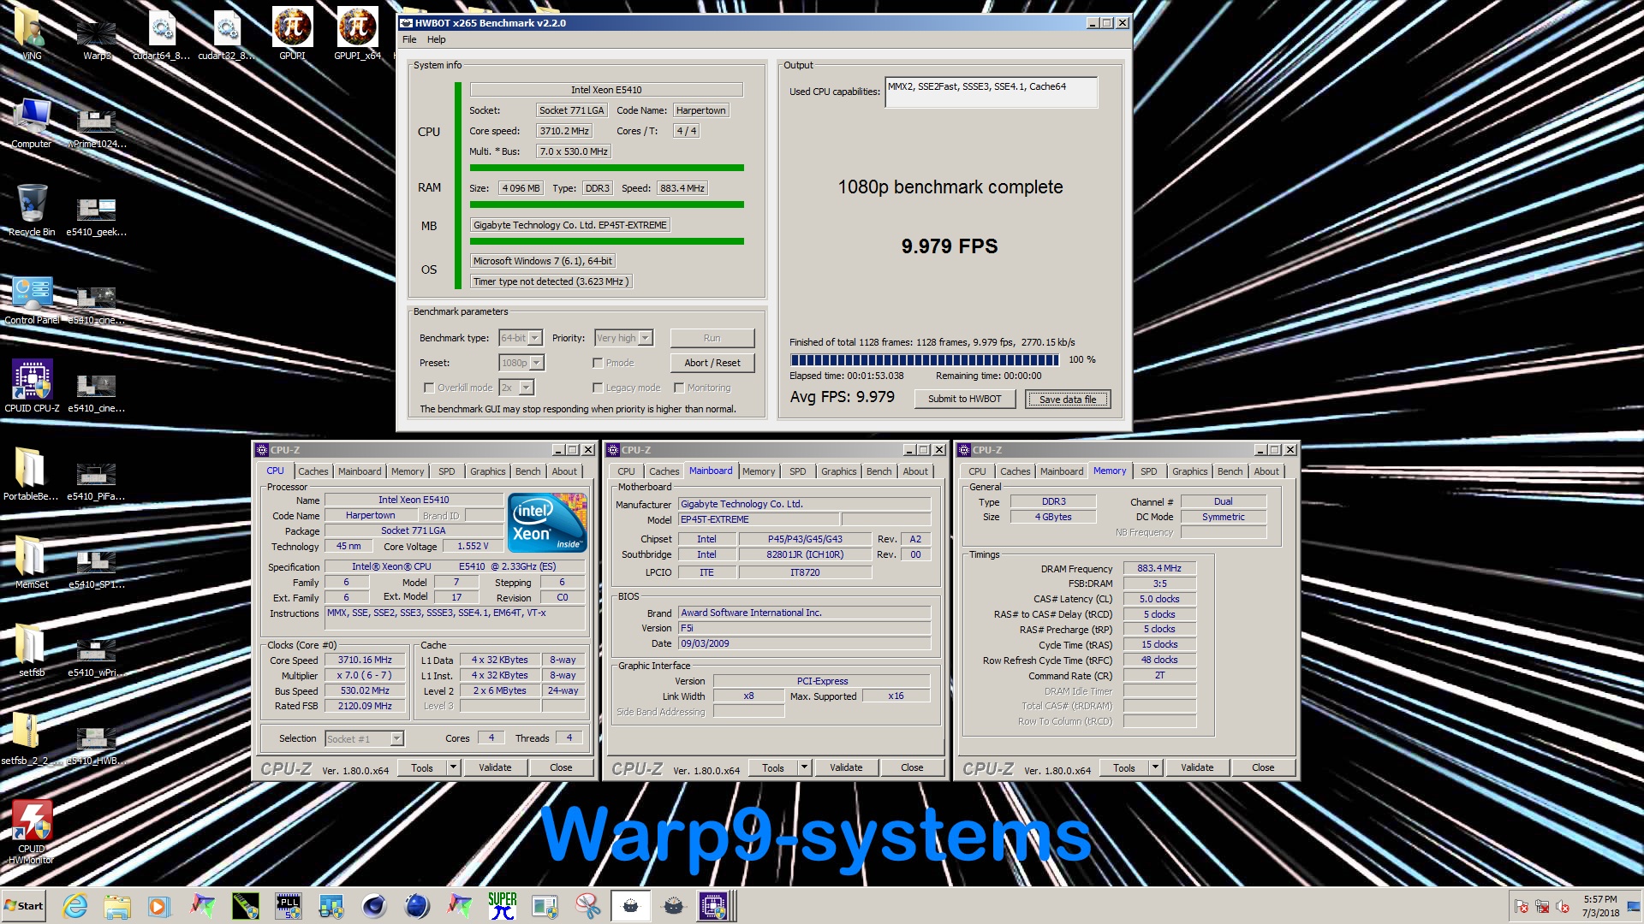The image size is (1644, 924).
Task: Click the taskbar clock showing 5:57 PM
Action: 1600,906
